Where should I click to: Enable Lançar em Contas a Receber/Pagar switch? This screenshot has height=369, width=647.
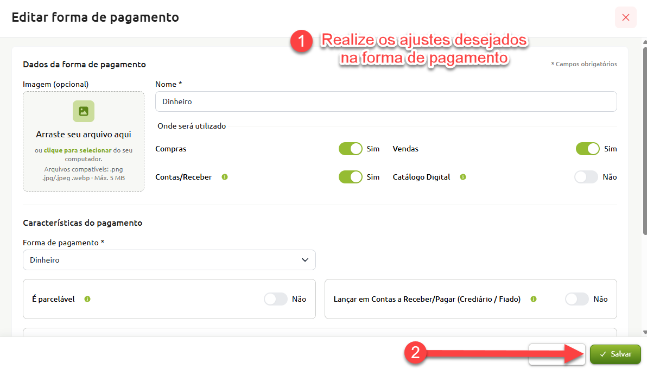pyautogui.click(x=577, y=299)
